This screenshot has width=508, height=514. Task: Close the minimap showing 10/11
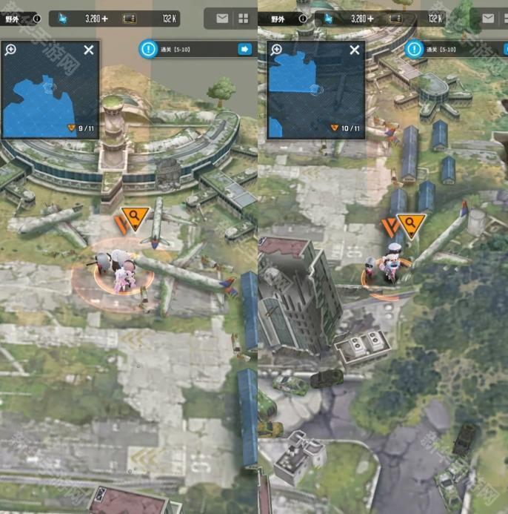point(354,50)
